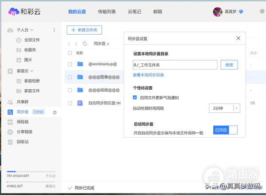Click the @workbackup@ folder icon

(x=80, y=64)
